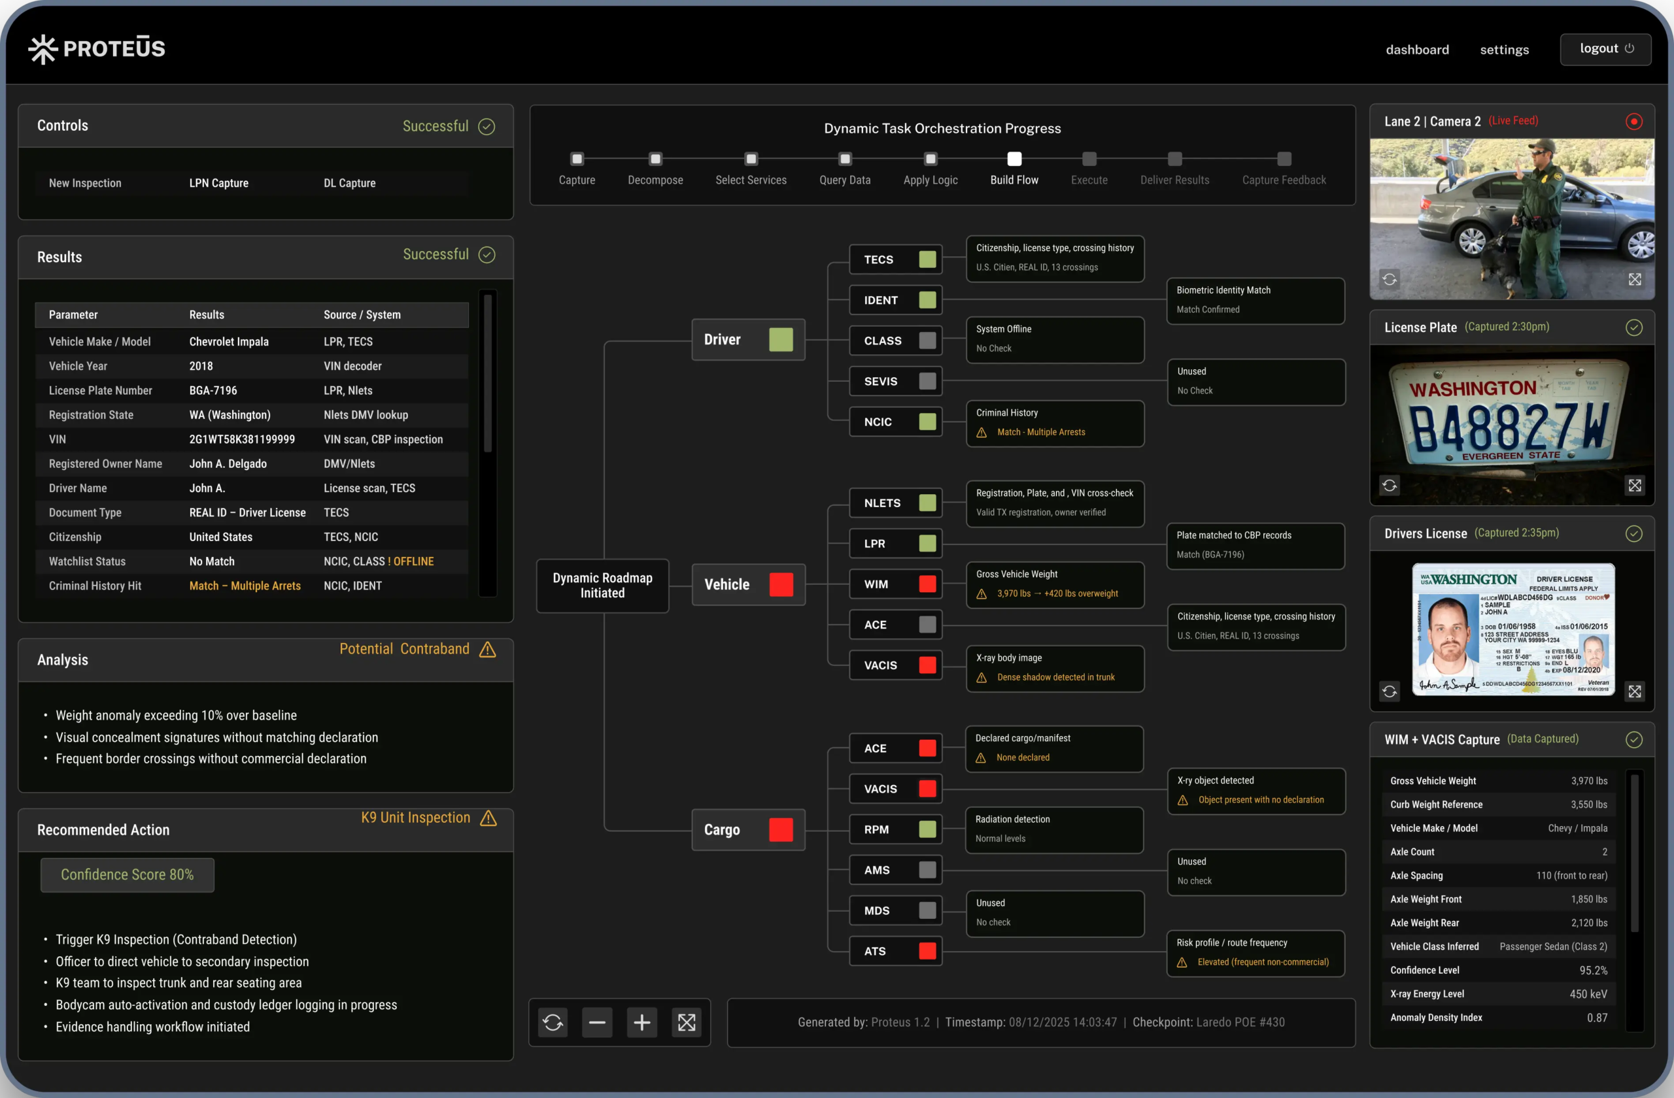Refresh the flow diagram layout
This screenshot has height=1098, width=1674.
coord(553,1022)
